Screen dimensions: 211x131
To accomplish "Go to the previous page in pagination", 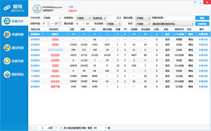I will pyautogui.click(x=34, y=128).
